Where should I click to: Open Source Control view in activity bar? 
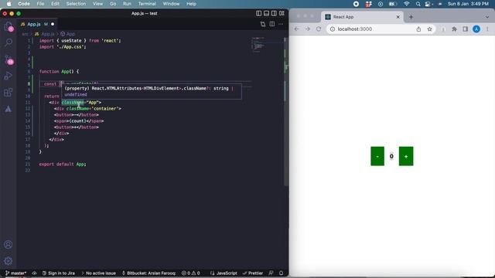tap(9, 60)
